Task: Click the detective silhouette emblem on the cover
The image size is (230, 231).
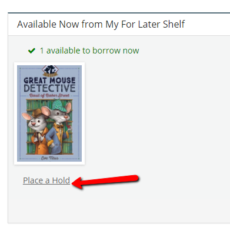Action: pyautogui.click(x=50, y=70)
